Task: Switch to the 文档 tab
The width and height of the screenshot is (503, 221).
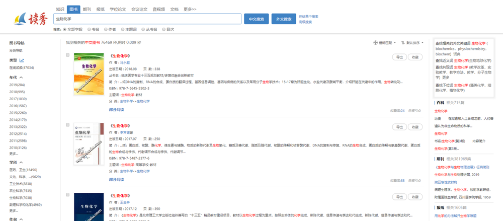Action: click(x=174, y=10)
